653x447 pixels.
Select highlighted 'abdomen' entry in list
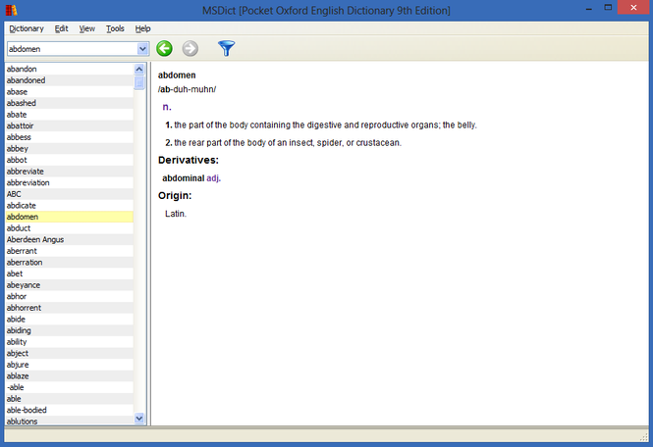pyautogui.click(x=69, y=217)
